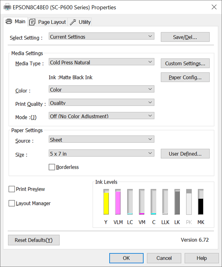
Task: Click the Light Light Black ink bar
Action: tap(165, 202)
